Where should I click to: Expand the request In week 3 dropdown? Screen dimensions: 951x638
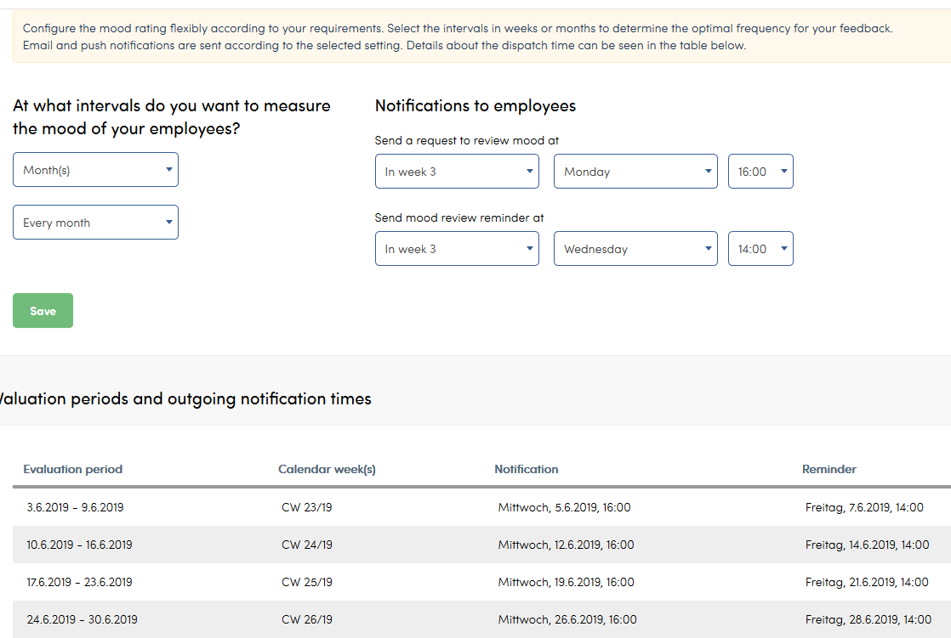point(457,172)
